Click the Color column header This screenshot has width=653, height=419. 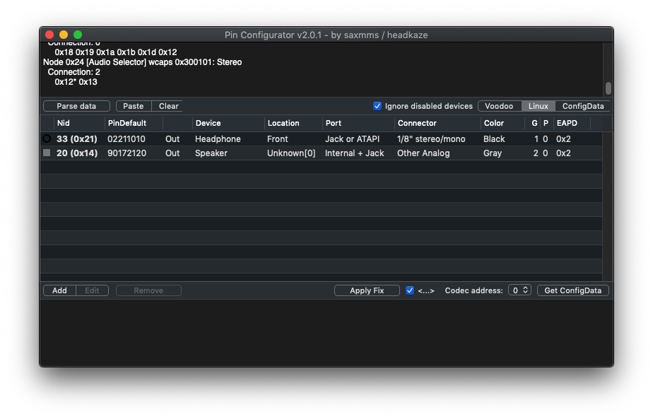[x=502, y=123]
